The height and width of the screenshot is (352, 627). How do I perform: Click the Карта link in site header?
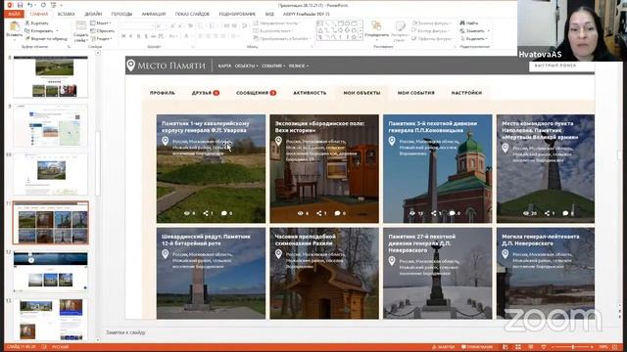[x=224, y=66]
